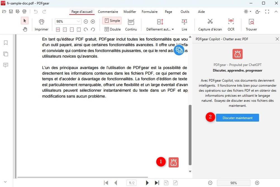Enter full screen mode
The height and width of the screenshot is (187, 280).
pos(267,12)
